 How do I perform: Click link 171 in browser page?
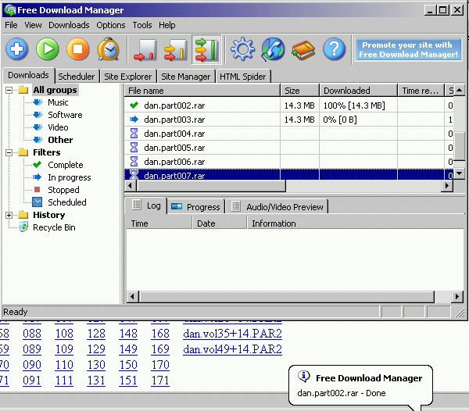pyautogui.click(x=160, y=381)
